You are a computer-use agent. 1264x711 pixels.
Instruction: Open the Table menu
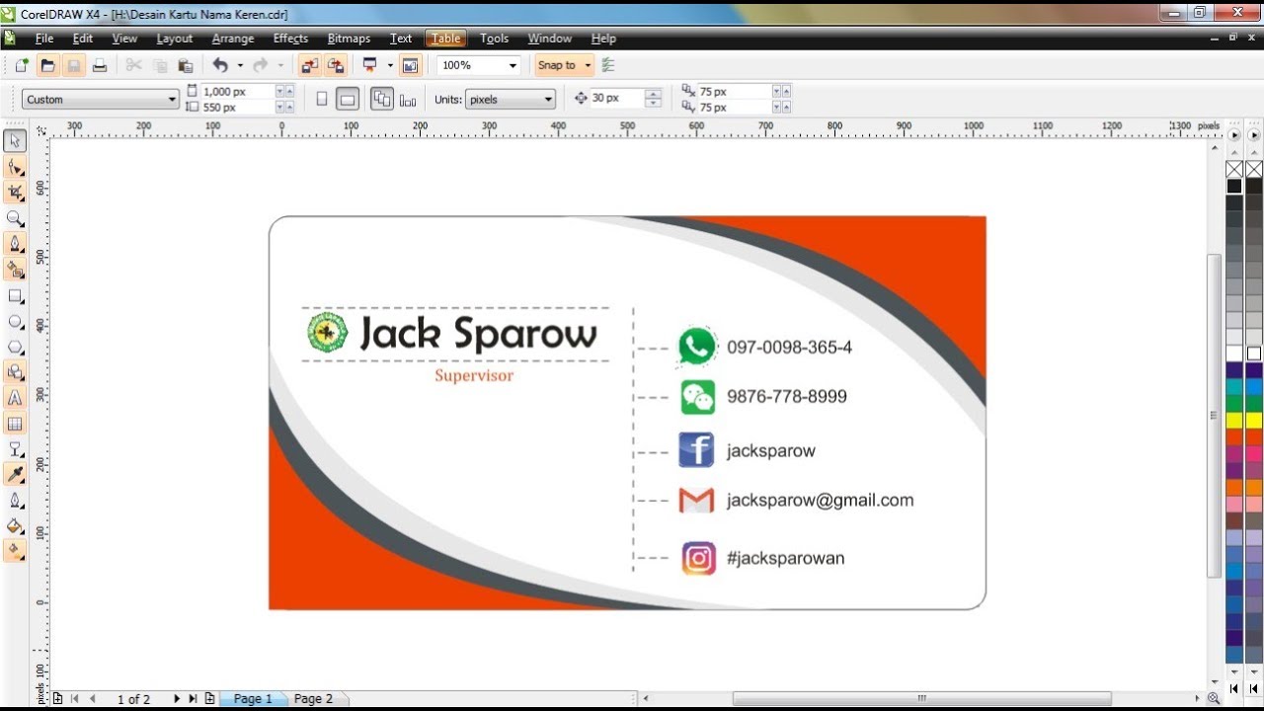click(445, 39)
